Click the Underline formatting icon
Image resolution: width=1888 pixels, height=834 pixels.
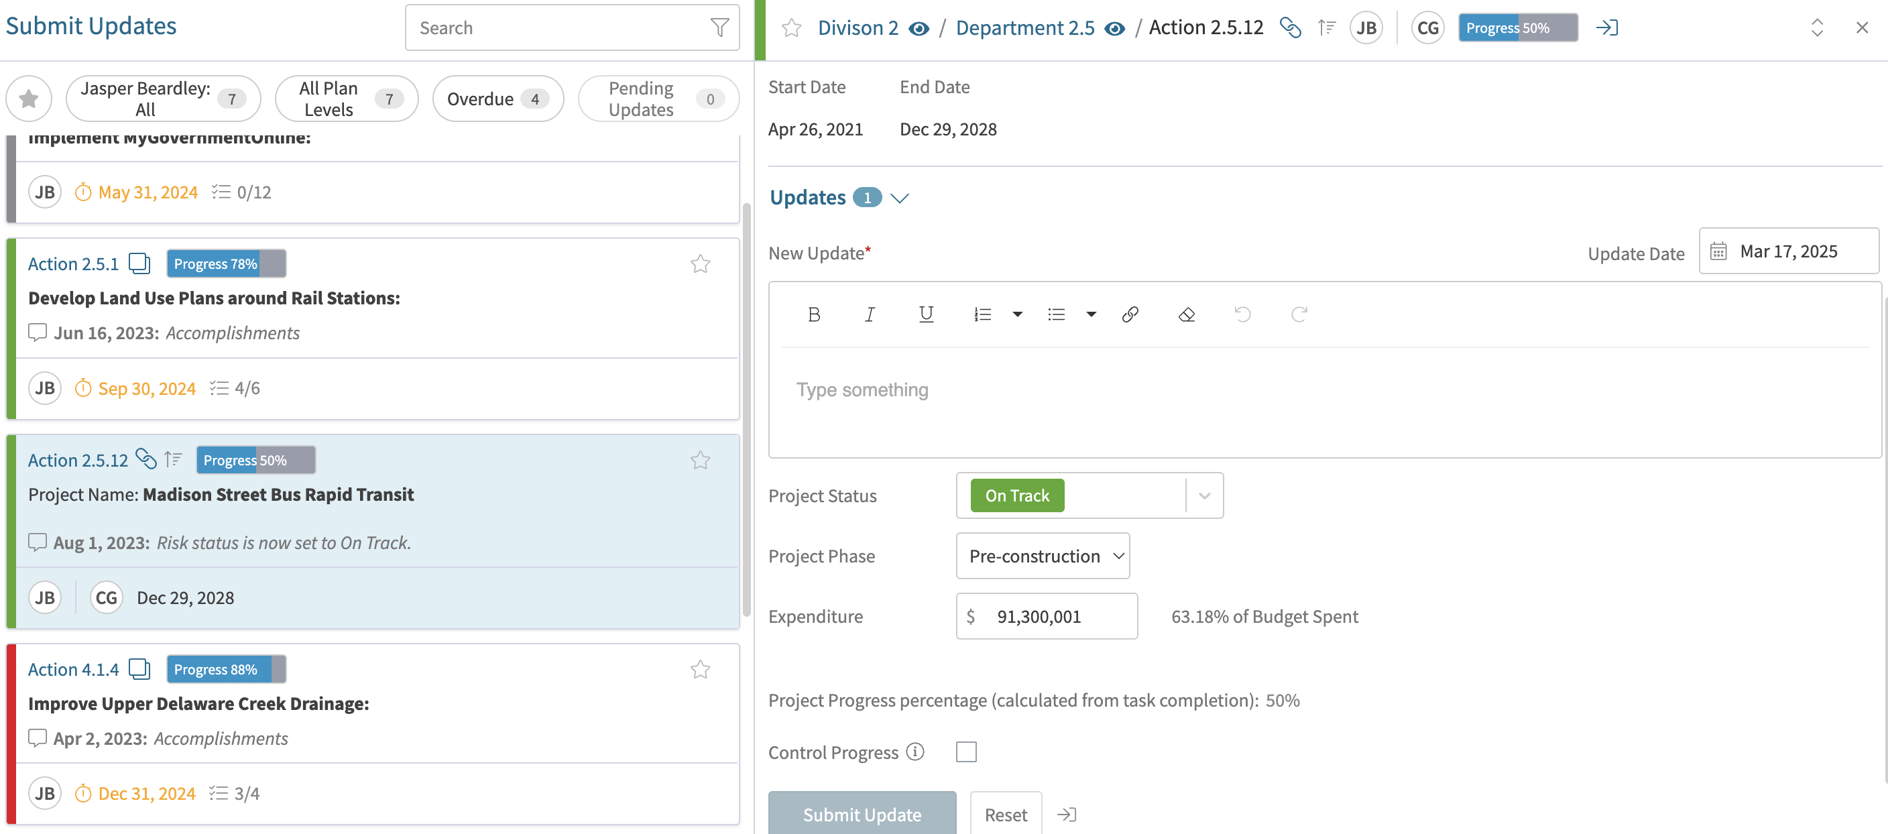coord(926,314)
